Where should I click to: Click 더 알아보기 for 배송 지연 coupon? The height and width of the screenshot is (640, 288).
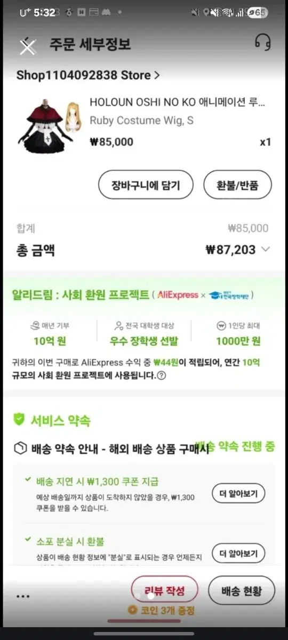(x=238, y=494)
